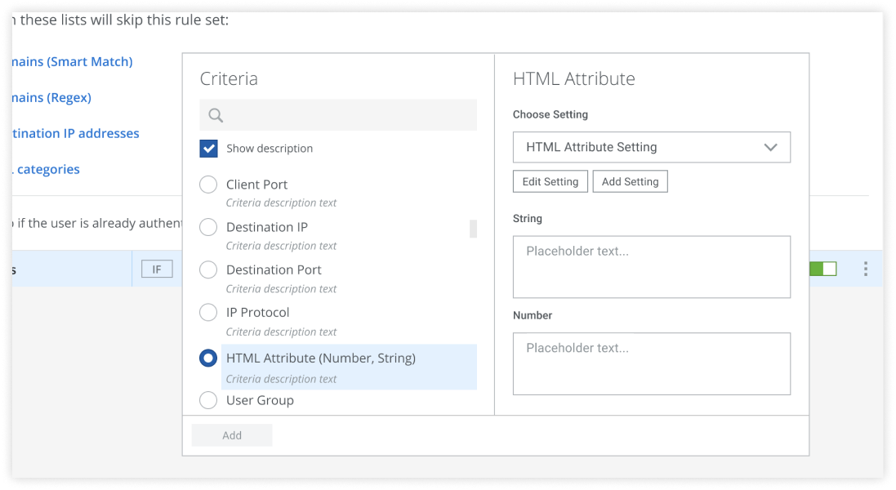Click into the Number text field

click(651, 363)
